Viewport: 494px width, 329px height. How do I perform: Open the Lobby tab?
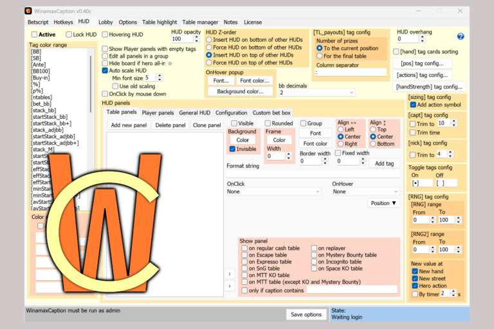(105, 22)
